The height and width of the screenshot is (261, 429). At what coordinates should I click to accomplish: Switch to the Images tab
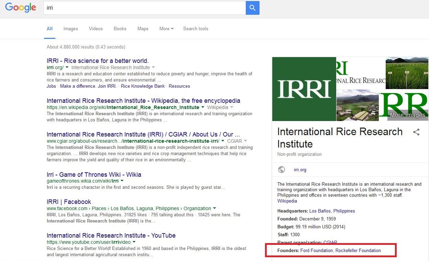tap(70, 29)
